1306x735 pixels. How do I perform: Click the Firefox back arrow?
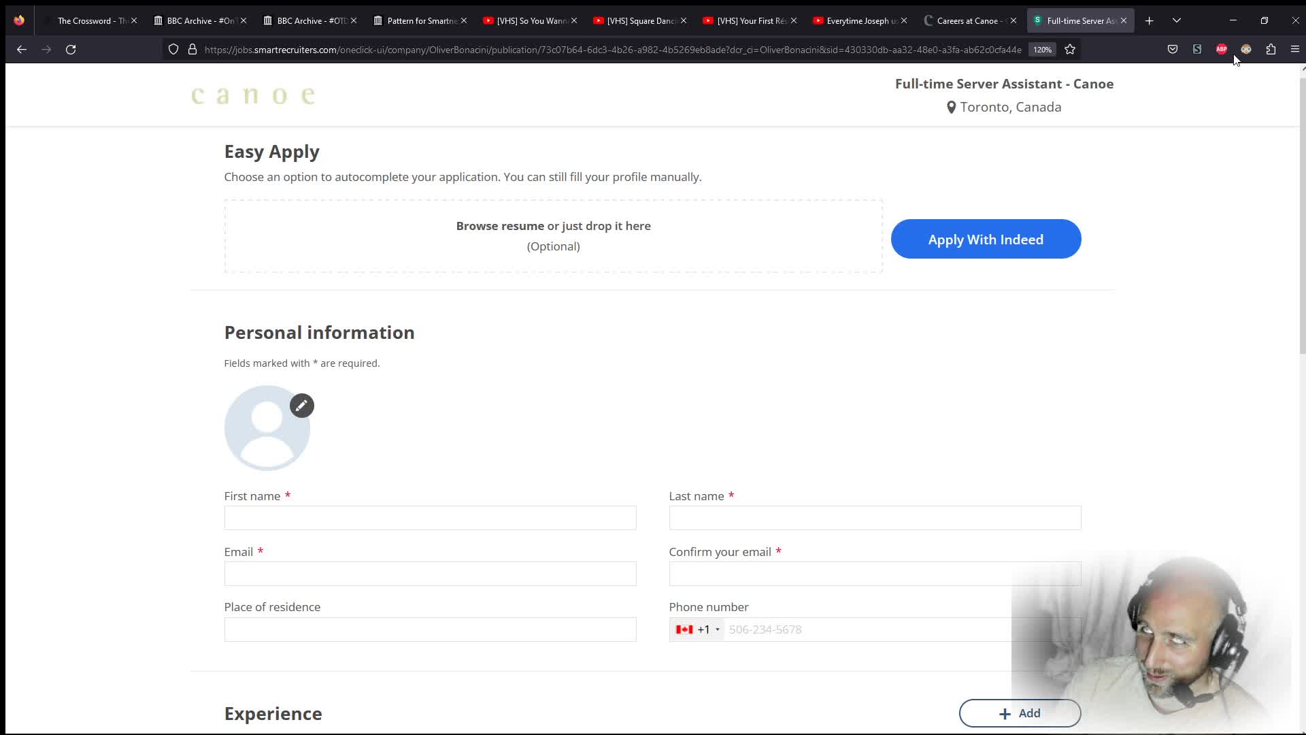[x=22, y=50]
